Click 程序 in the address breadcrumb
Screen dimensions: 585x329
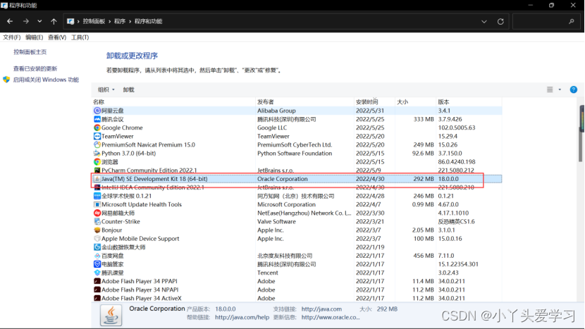(x=120, y=21)
